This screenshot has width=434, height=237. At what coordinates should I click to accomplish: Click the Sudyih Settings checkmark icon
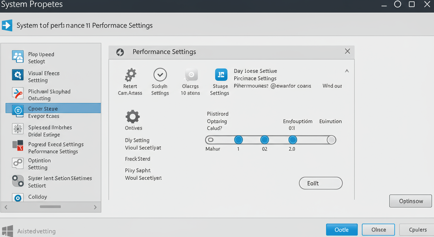coord(160,75)
